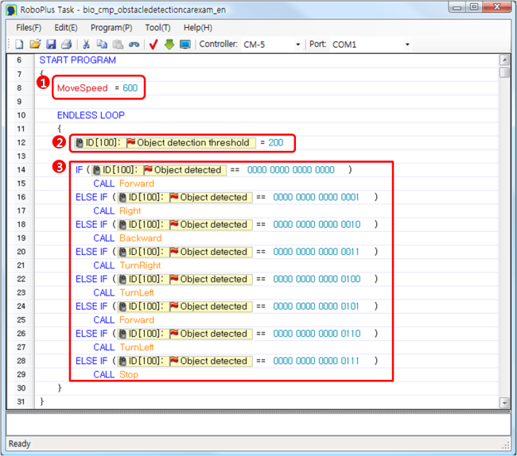This screenshot has width=517, height=456.
Task: Open the Program(P) menu
Action: pyautogui.click(x=111, y=28)
